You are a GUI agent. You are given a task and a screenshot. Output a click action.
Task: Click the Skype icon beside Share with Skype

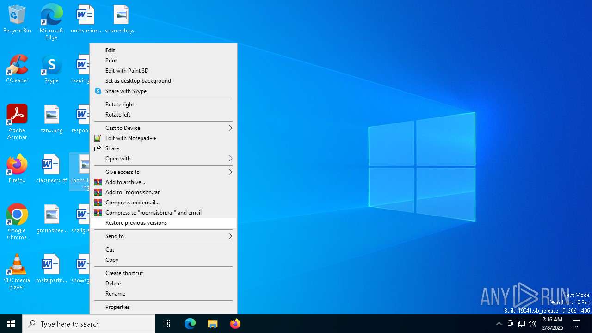pyautogui.click(x=98, y=91)
